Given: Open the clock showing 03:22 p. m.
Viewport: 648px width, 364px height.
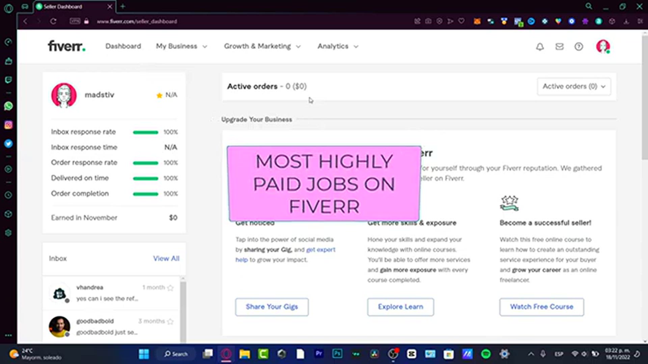Looking at the screenshot, I should [x=617, y=354].
